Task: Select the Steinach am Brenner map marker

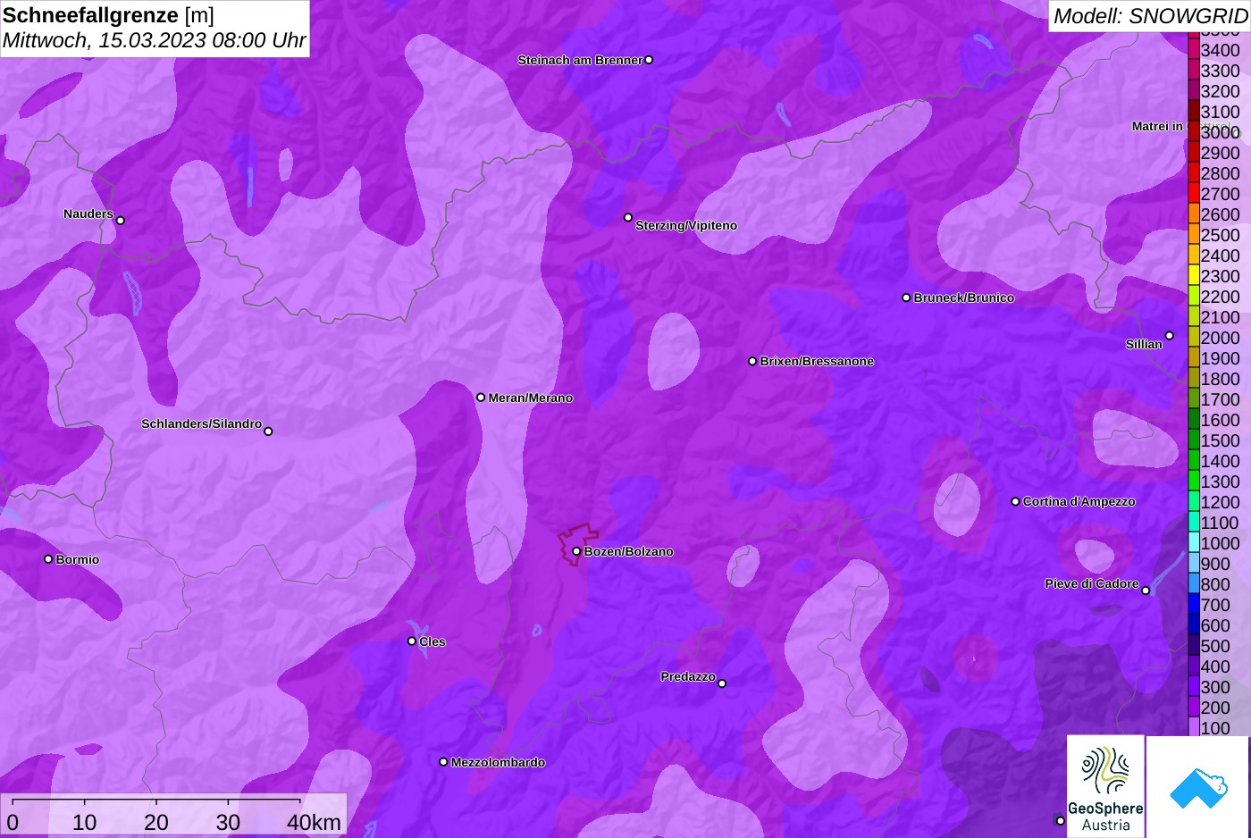Action: coord(649,60)
